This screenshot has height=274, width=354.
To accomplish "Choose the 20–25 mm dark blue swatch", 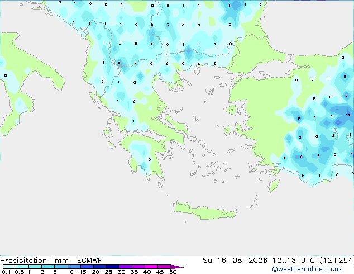I will pyautogui.click(x=100, y=267).
